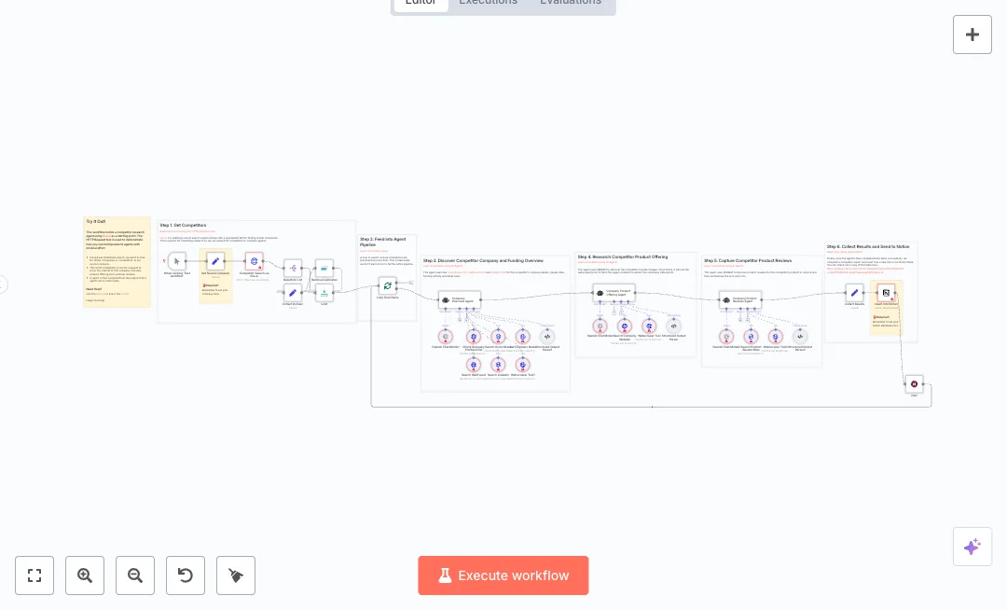1007x610 pixels.
Task: Open the Editor tab
Action: coord(421,3)
